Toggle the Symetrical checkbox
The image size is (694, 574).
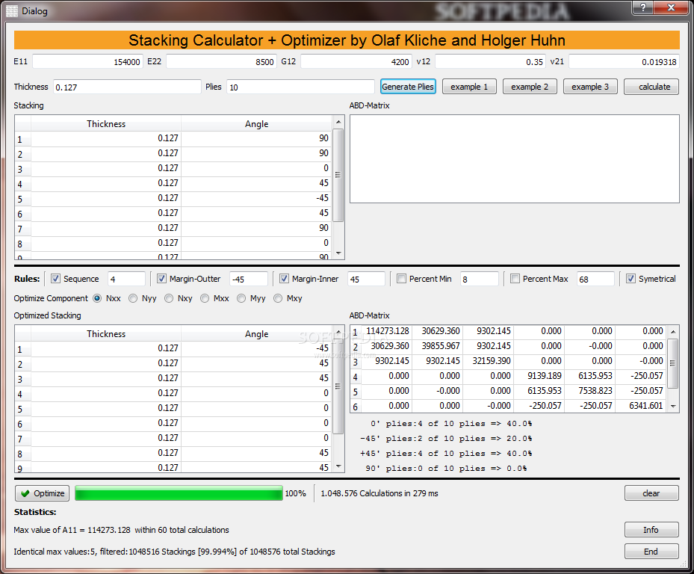click(631, 279)
